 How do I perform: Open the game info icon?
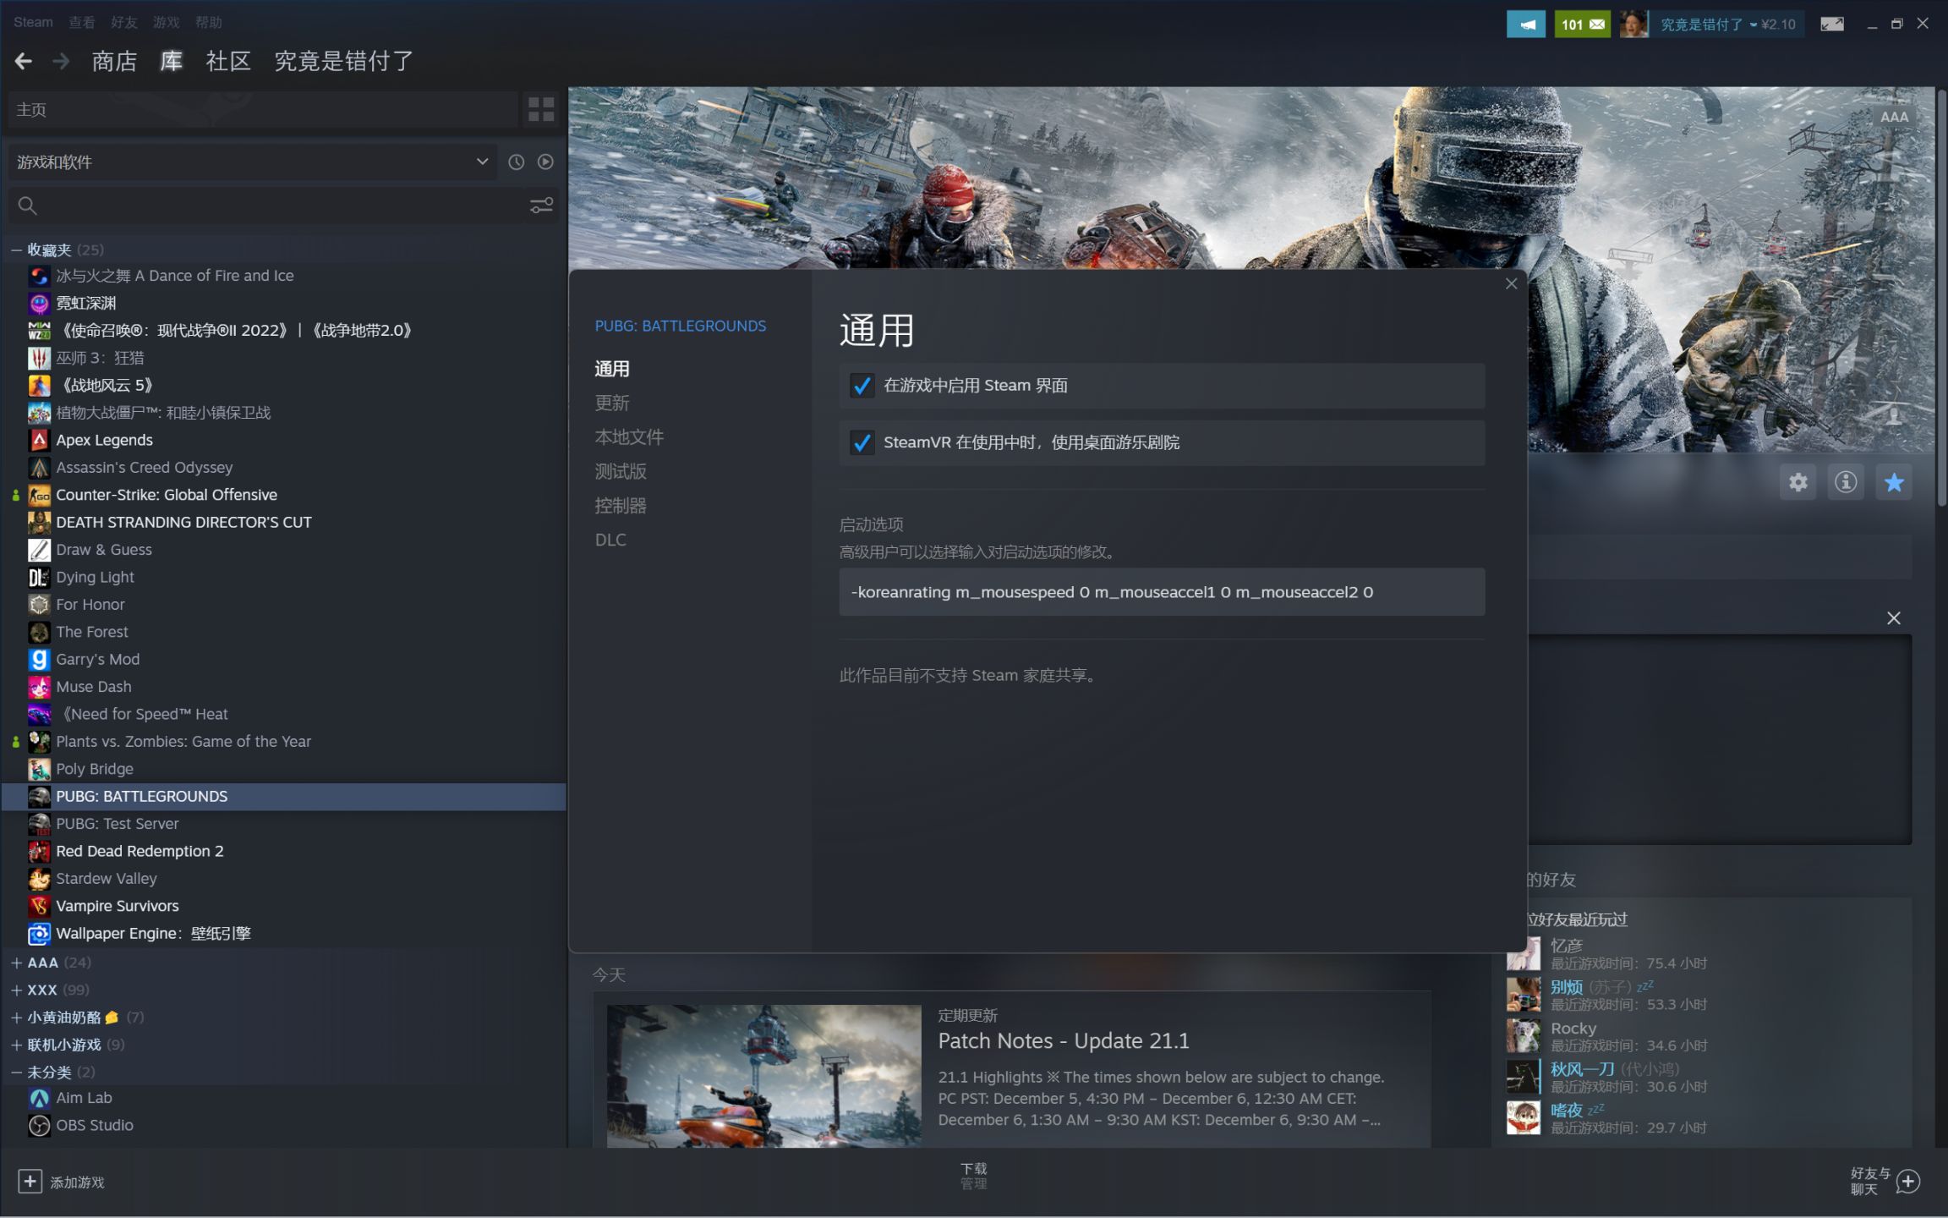pos(1846,482)
